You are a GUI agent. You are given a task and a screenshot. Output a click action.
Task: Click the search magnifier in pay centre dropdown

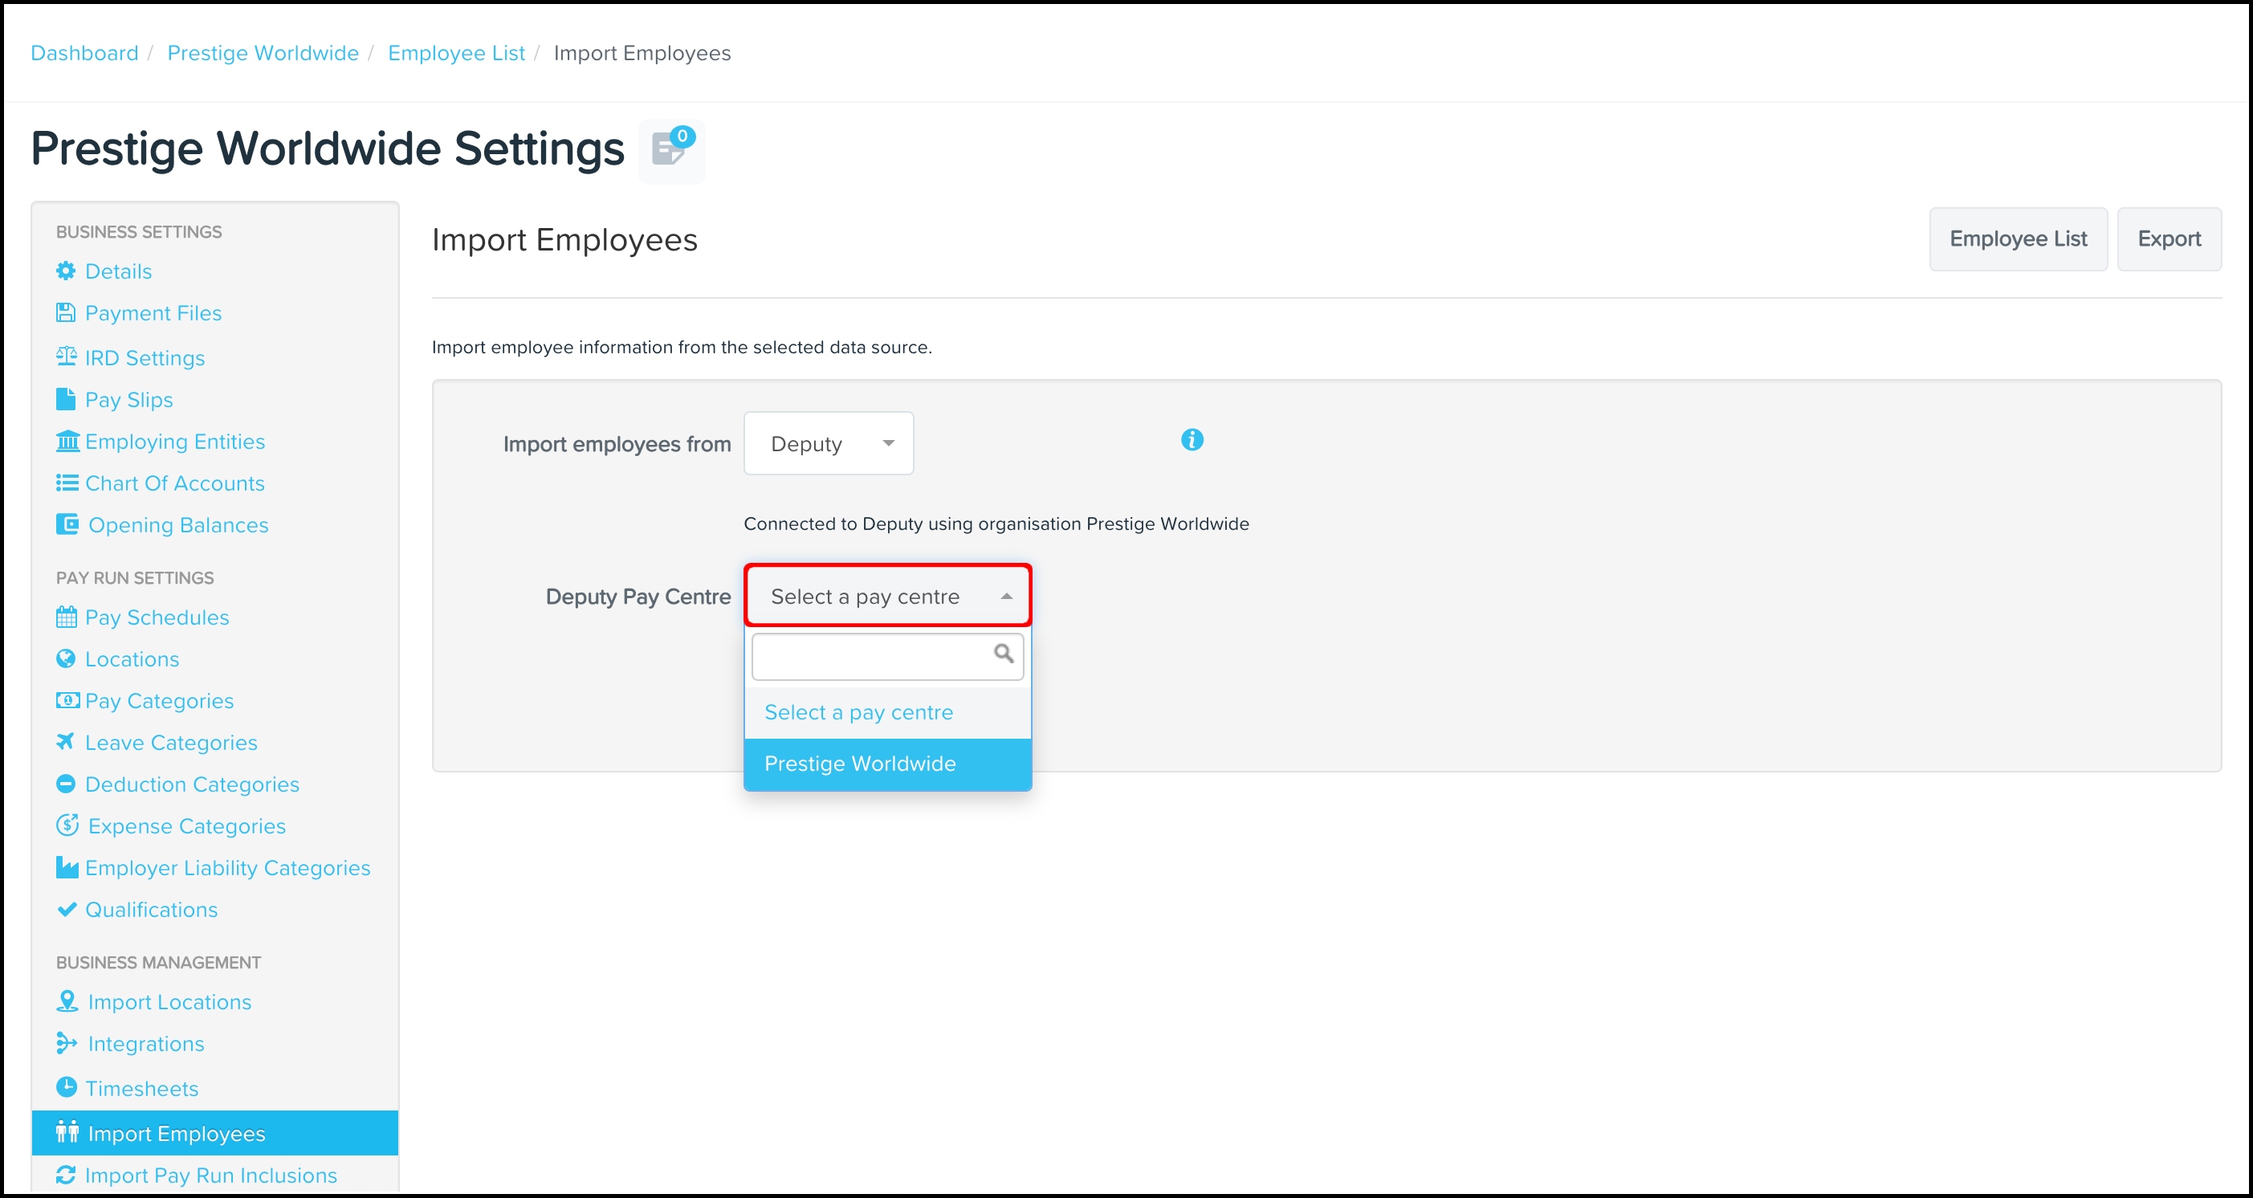click(1003, 654)
